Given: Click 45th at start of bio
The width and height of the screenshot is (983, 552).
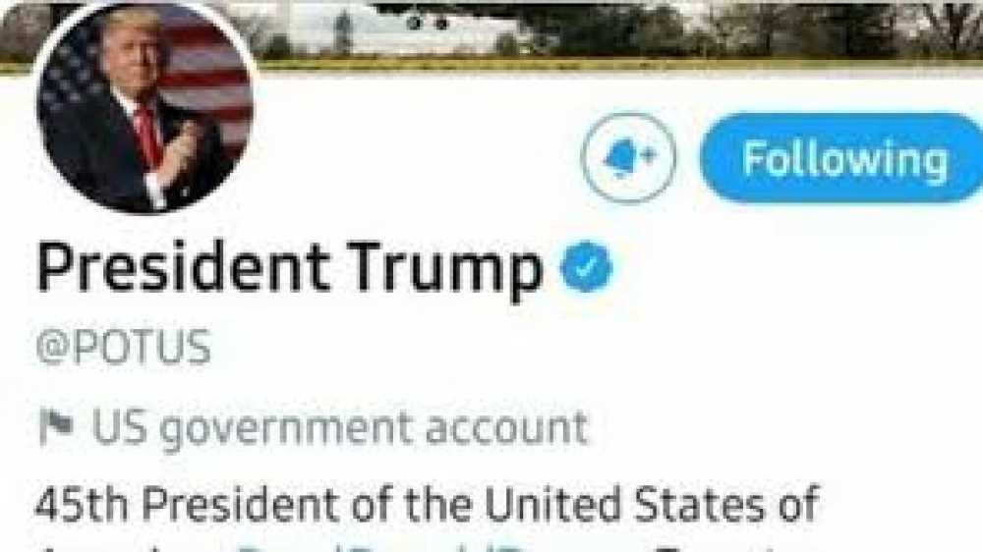Looking at the screenshot, I should point(82,504).
